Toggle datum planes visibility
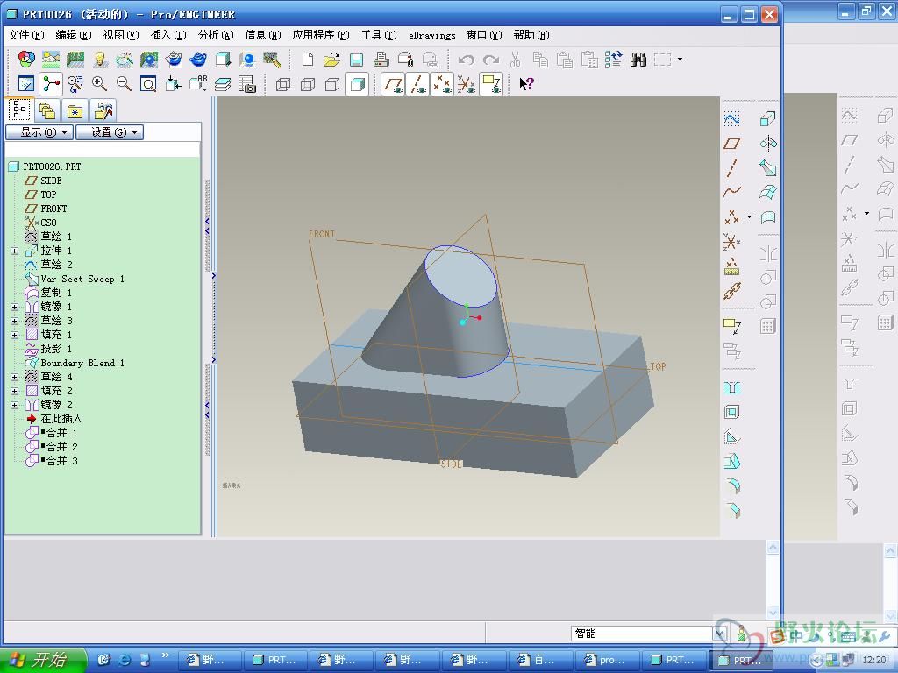Viewport: 898px width, 673px height. pos(393,84)
